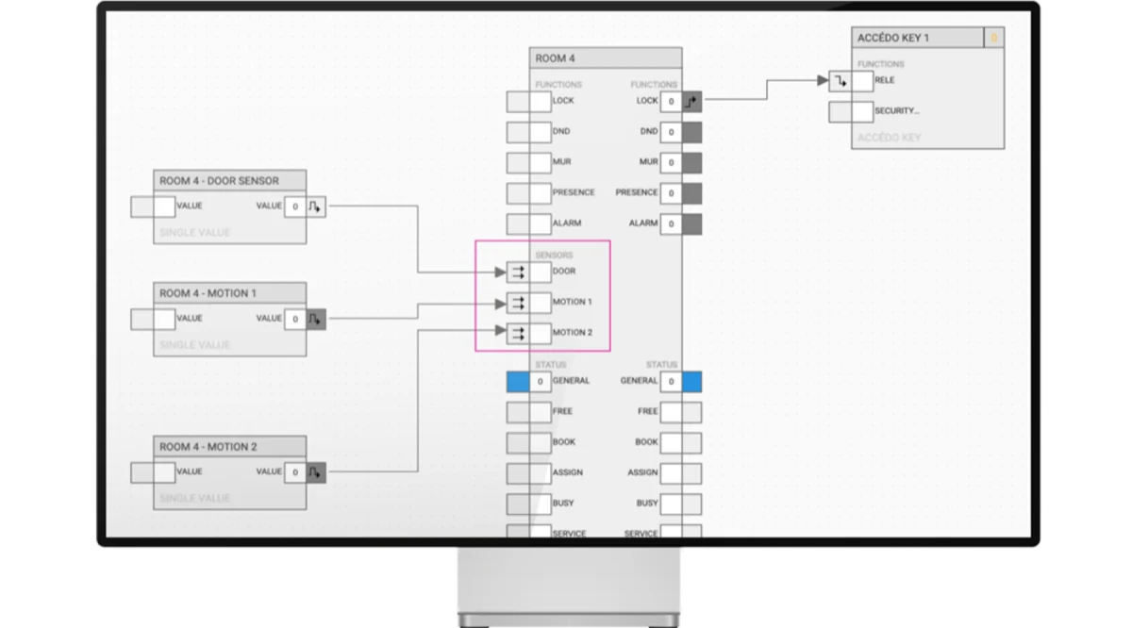Screen dimensions: 1132x628
Task: Click the DND output dark gray connector
Action: click(x=692, y=132)
